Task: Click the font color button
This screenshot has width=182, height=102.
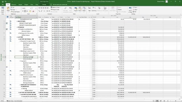Action: click(x=33, y=11)
